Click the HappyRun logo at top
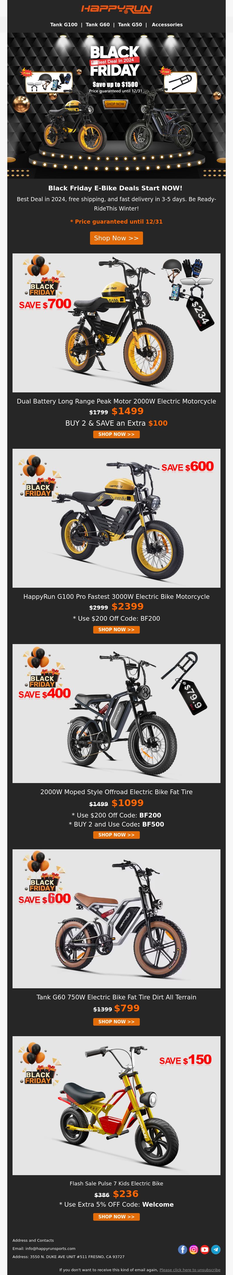Image resolution: width=233 pixels, height=1275 pixels. pos(116,9)
